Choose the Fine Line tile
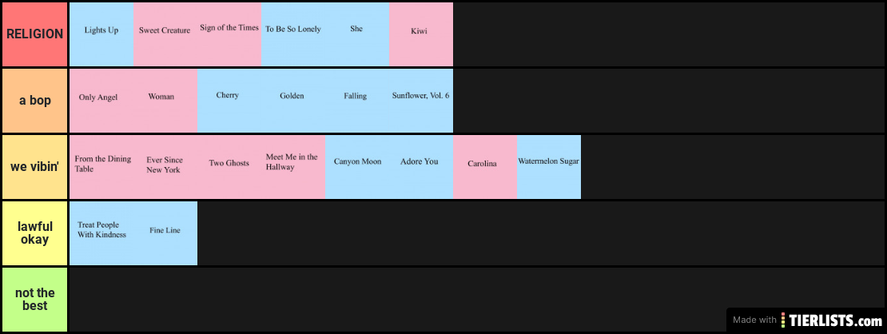 coord(165,233)
